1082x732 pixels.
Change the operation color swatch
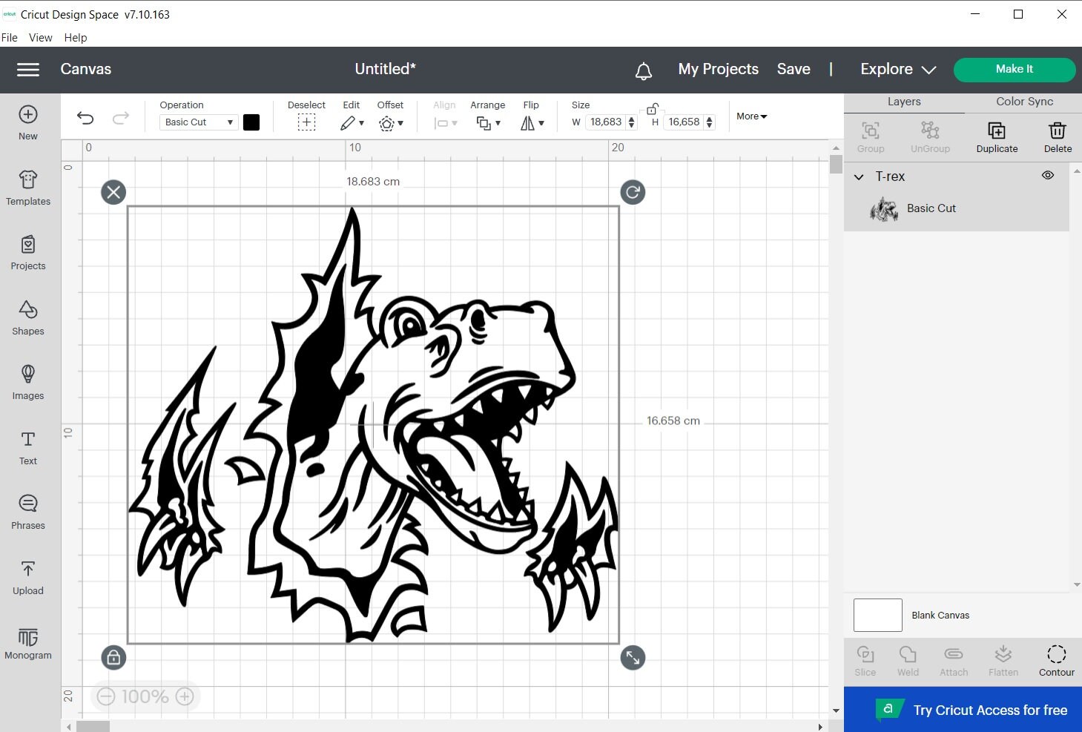(x=251, y=122)
